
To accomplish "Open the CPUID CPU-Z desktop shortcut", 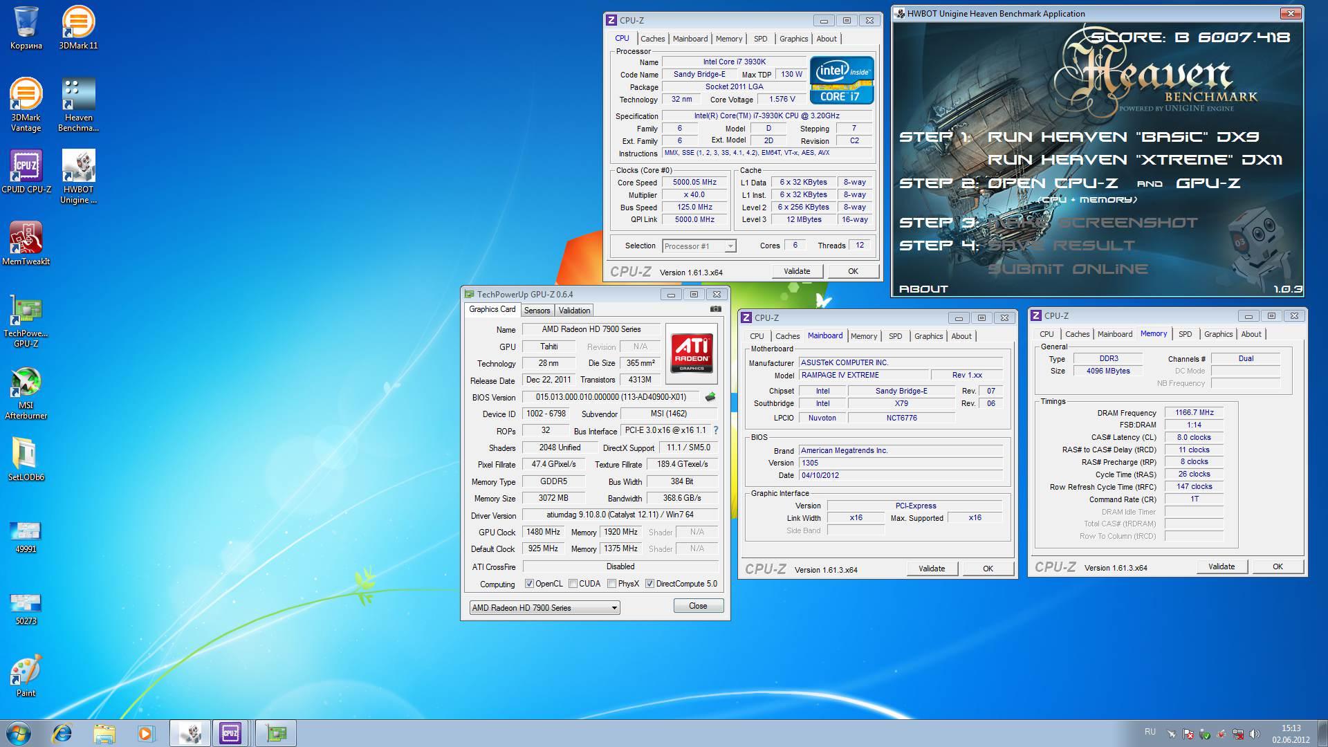I will [26, 172].
